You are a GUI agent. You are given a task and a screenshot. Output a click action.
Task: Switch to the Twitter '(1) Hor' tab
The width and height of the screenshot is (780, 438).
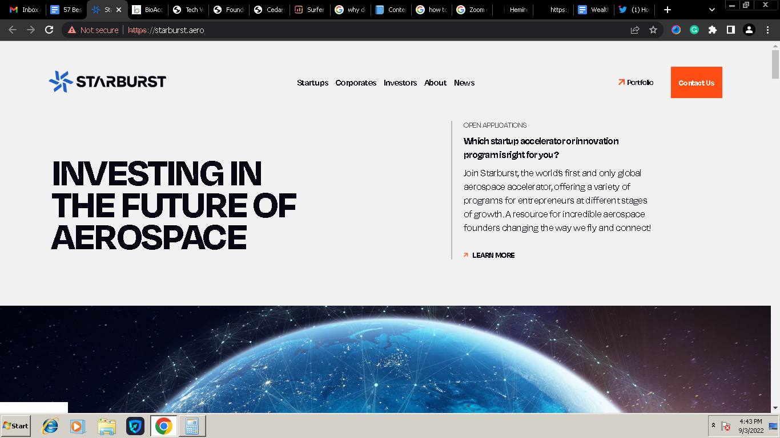pos(634,10)
